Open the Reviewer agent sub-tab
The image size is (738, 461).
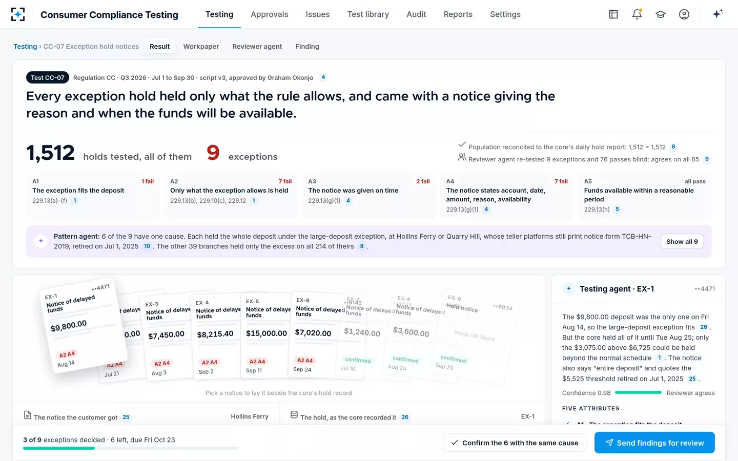tap(257, 47)
